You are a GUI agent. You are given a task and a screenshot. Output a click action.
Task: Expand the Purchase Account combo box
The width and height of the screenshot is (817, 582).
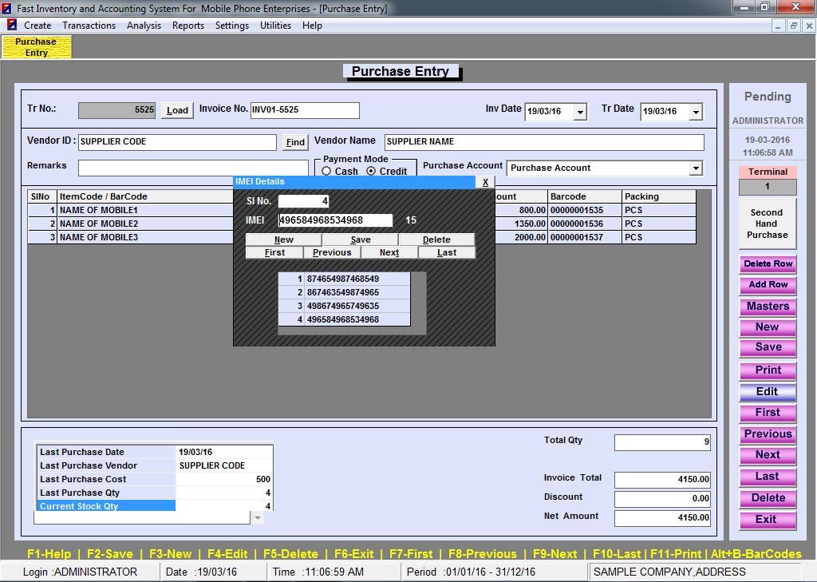pyautogui.click(x=696, y=168)
